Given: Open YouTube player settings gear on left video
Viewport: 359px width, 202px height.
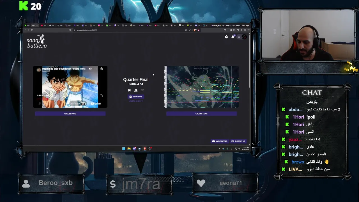Looking at the screenshot, I should pyautogui.click(x=102, y=69).
